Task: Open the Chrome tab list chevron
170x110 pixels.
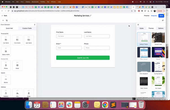Action: [x=164, y=7]
